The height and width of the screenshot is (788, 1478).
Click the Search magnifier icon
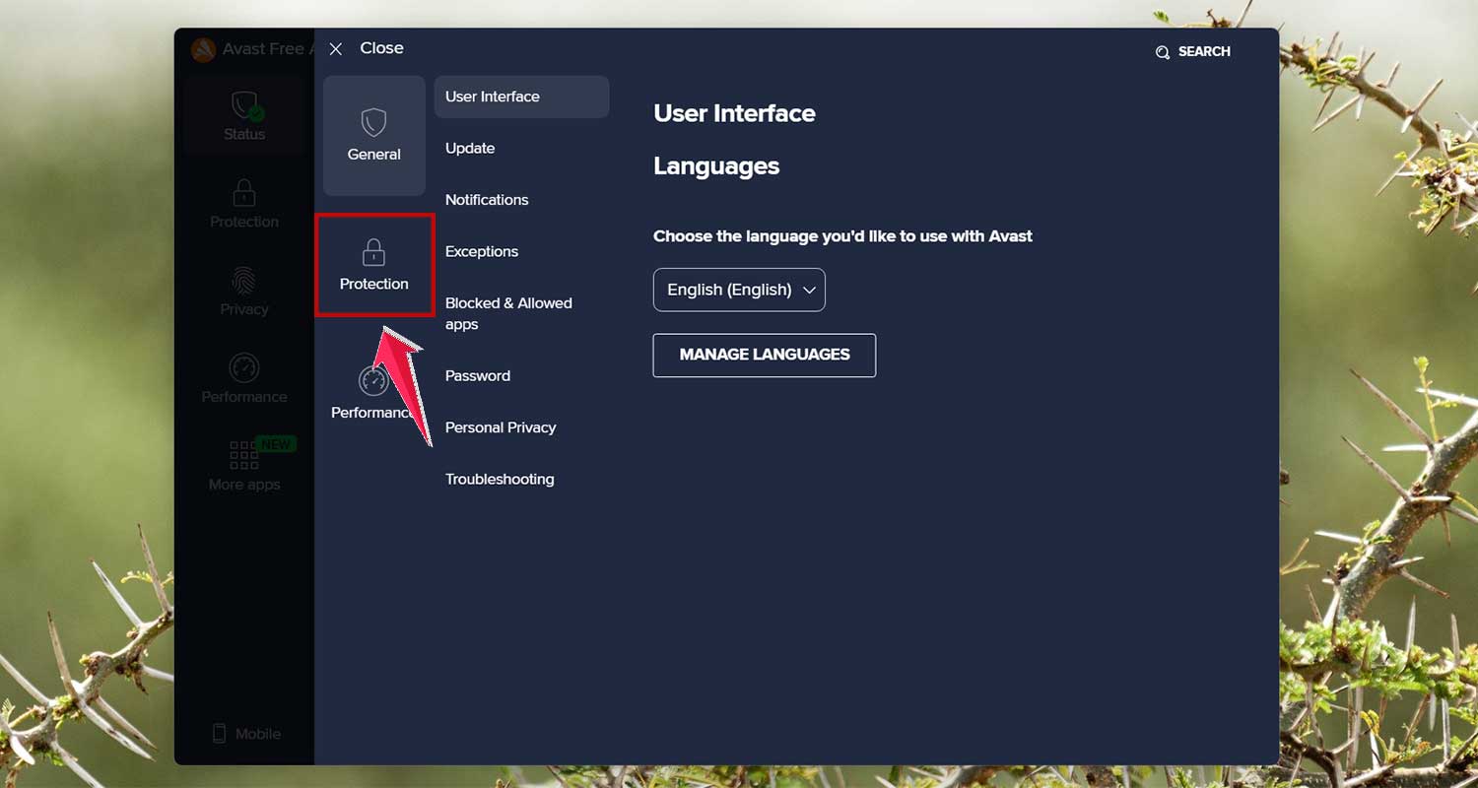tap(1163, 51)
